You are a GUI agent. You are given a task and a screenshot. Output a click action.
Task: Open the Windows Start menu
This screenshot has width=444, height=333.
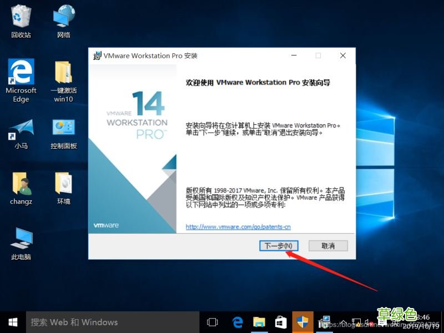(x=13, y=322)
